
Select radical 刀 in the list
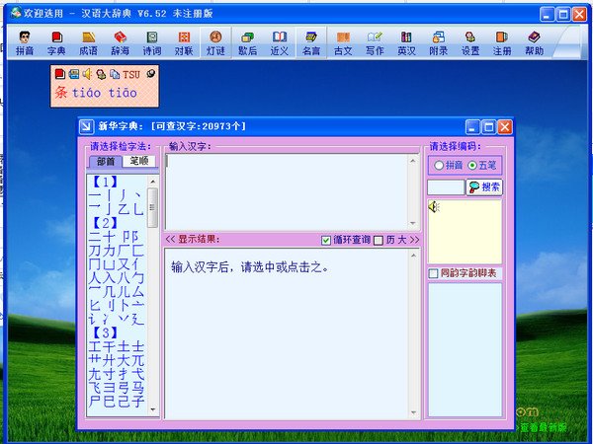(x=95, y=251)
